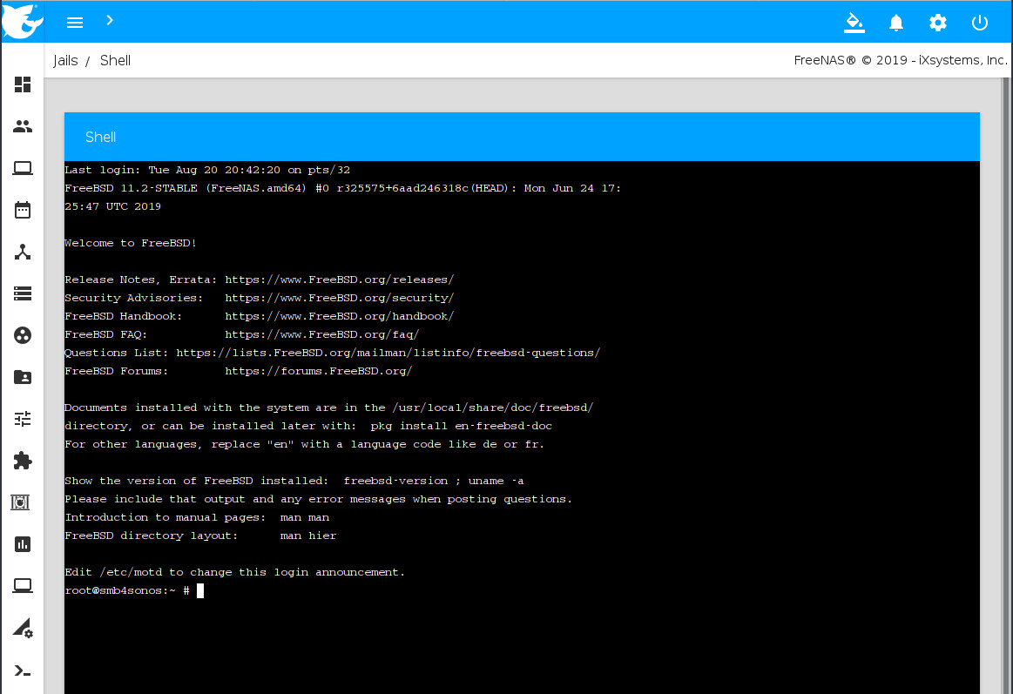Expand the sidebar using the chevron arrow

pyautogui.click(x=110, y=19)
